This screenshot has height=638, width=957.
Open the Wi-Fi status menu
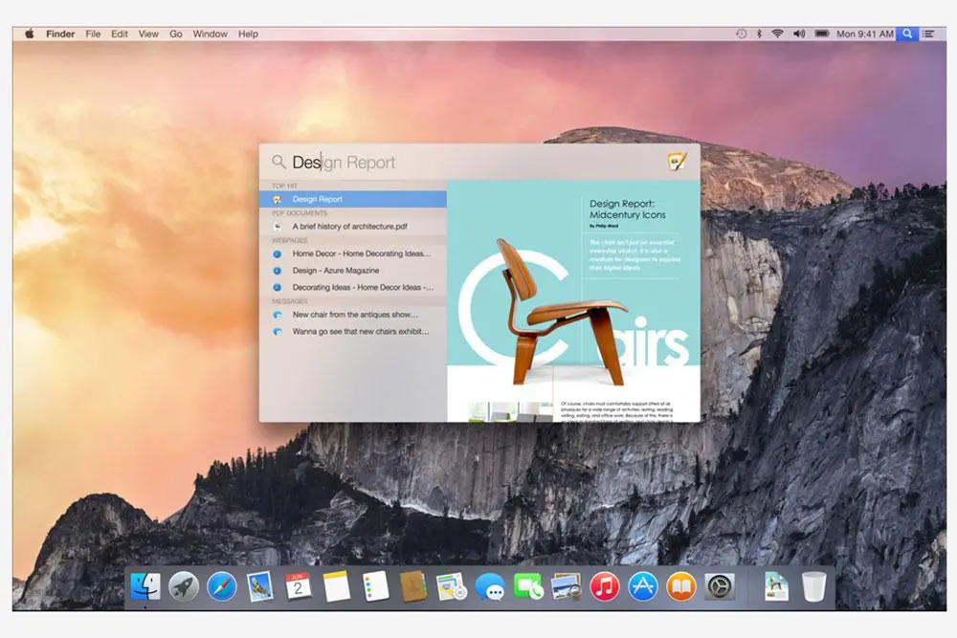click(x=778, y=33)
